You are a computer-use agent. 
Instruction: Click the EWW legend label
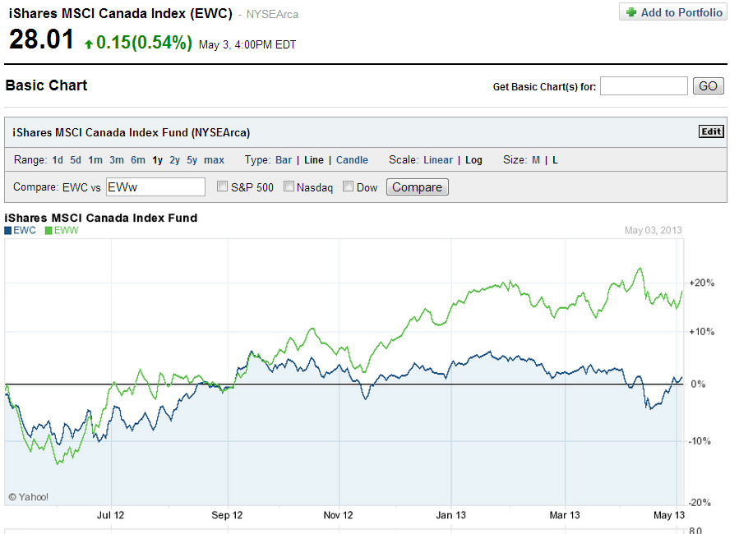tap(66, 231)
